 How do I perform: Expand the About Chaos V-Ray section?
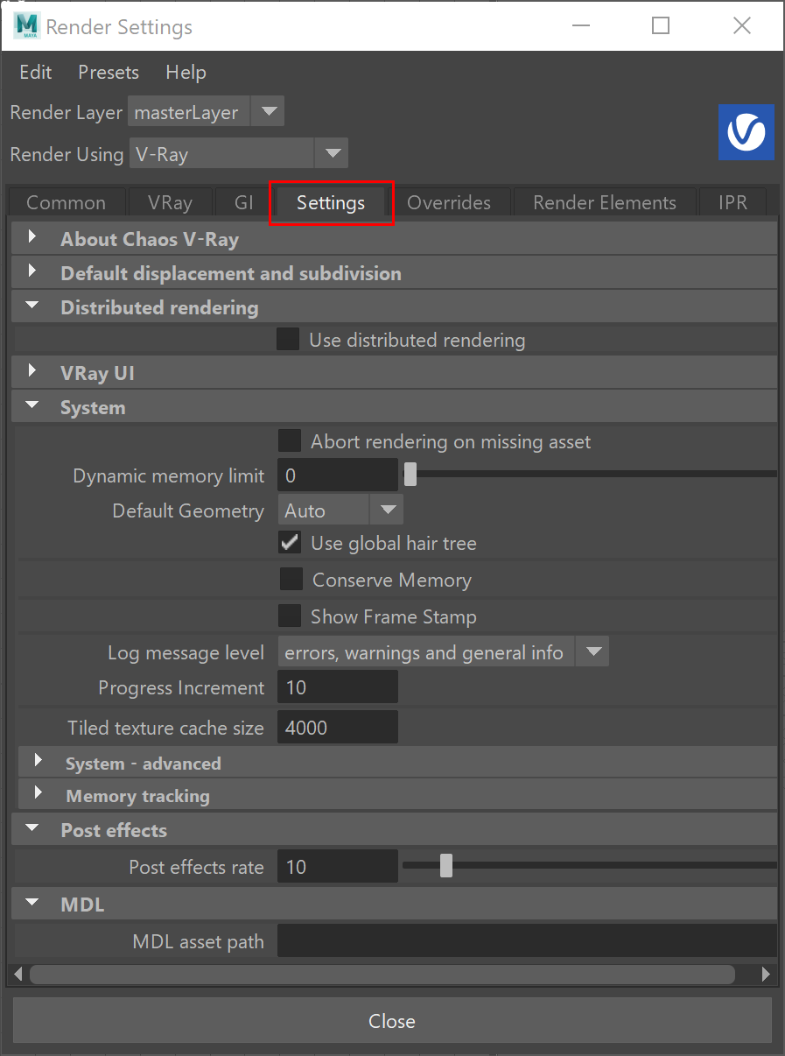tap(32, 237)
